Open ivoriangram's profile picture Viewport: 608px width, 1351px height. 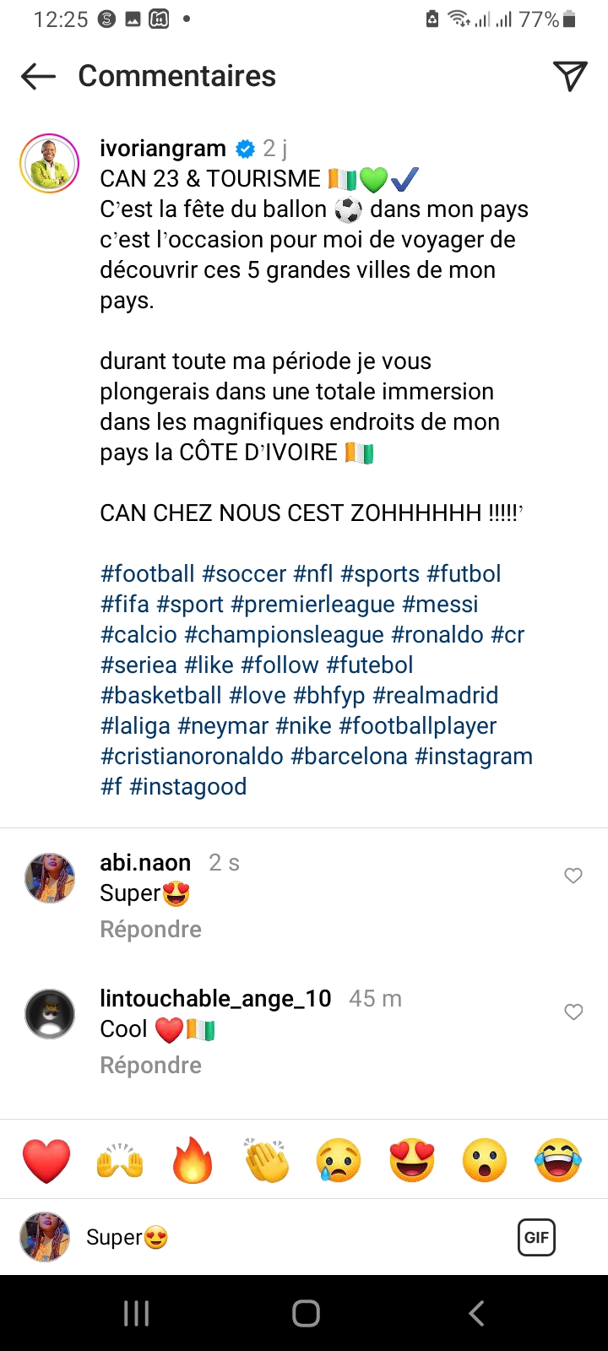(x=50, y=163)
